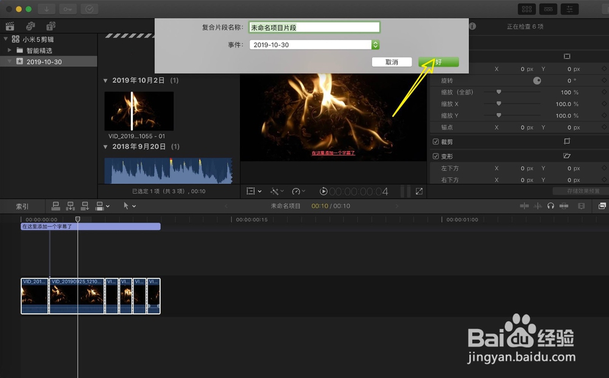Viewport: 609px width, 378px height.
Task: Go to previous timeline history arrow
Action: click(226, 206)
